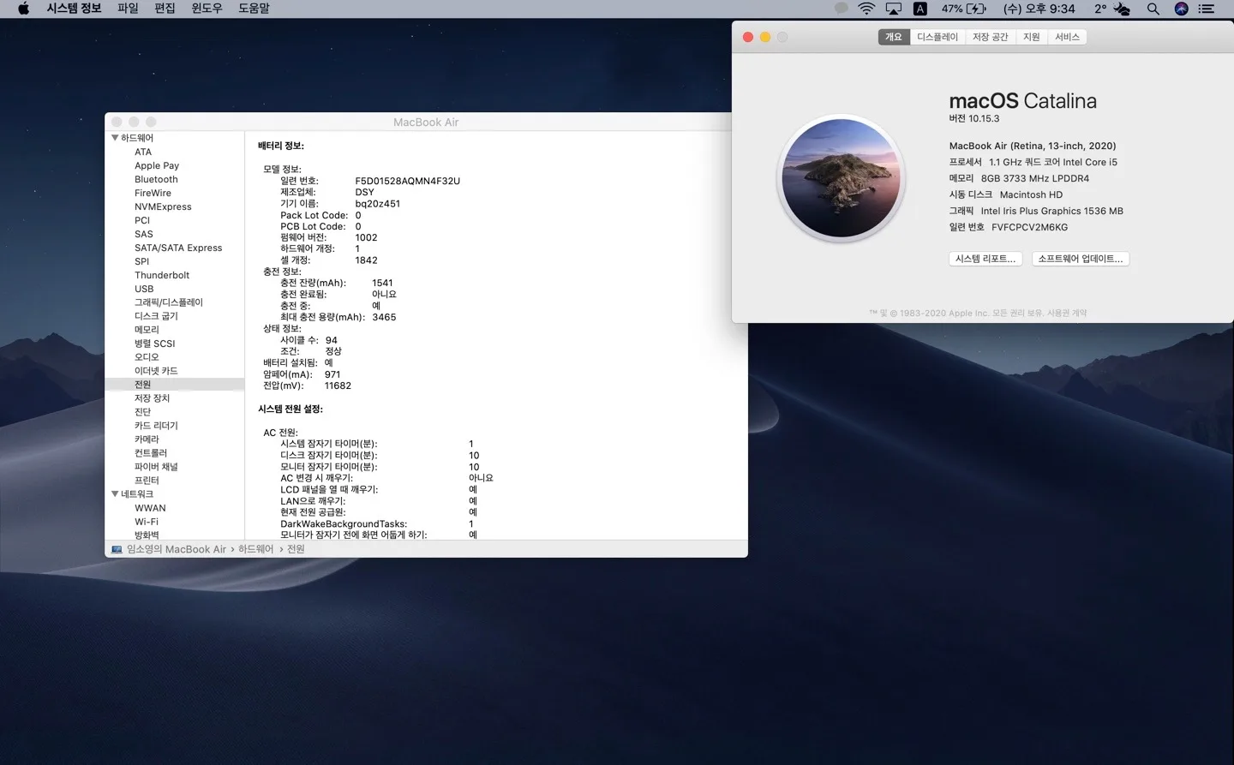Close the About This Mac window
The width and height of the screenshot is (1234, 765).
pos(748,37)
